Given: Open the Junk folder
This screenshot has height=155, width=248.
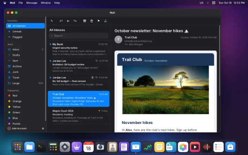Looking at the screenshot, I should 25,72.
